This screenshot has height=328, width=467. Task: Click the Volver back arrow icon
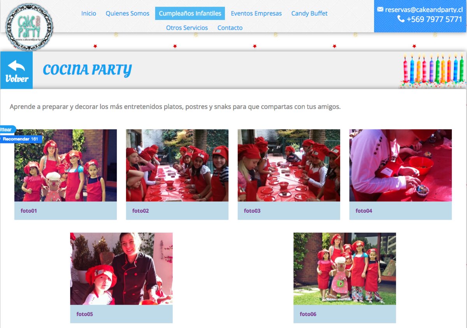[x=16, y=66]
